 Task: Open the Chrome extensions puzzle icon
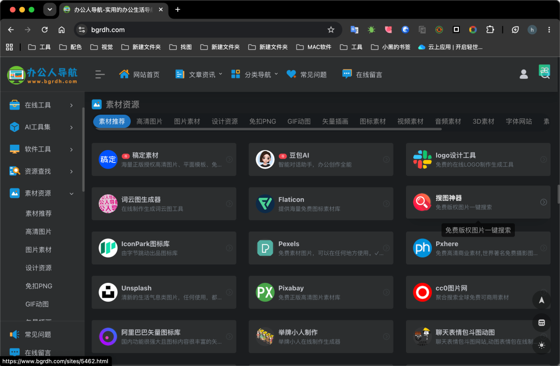pos(490,30)
